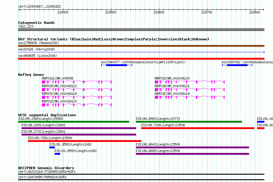Select green bar under %ID:95.3365 label
This screenshot has height=182, width=273.
(x=74, y=122)
